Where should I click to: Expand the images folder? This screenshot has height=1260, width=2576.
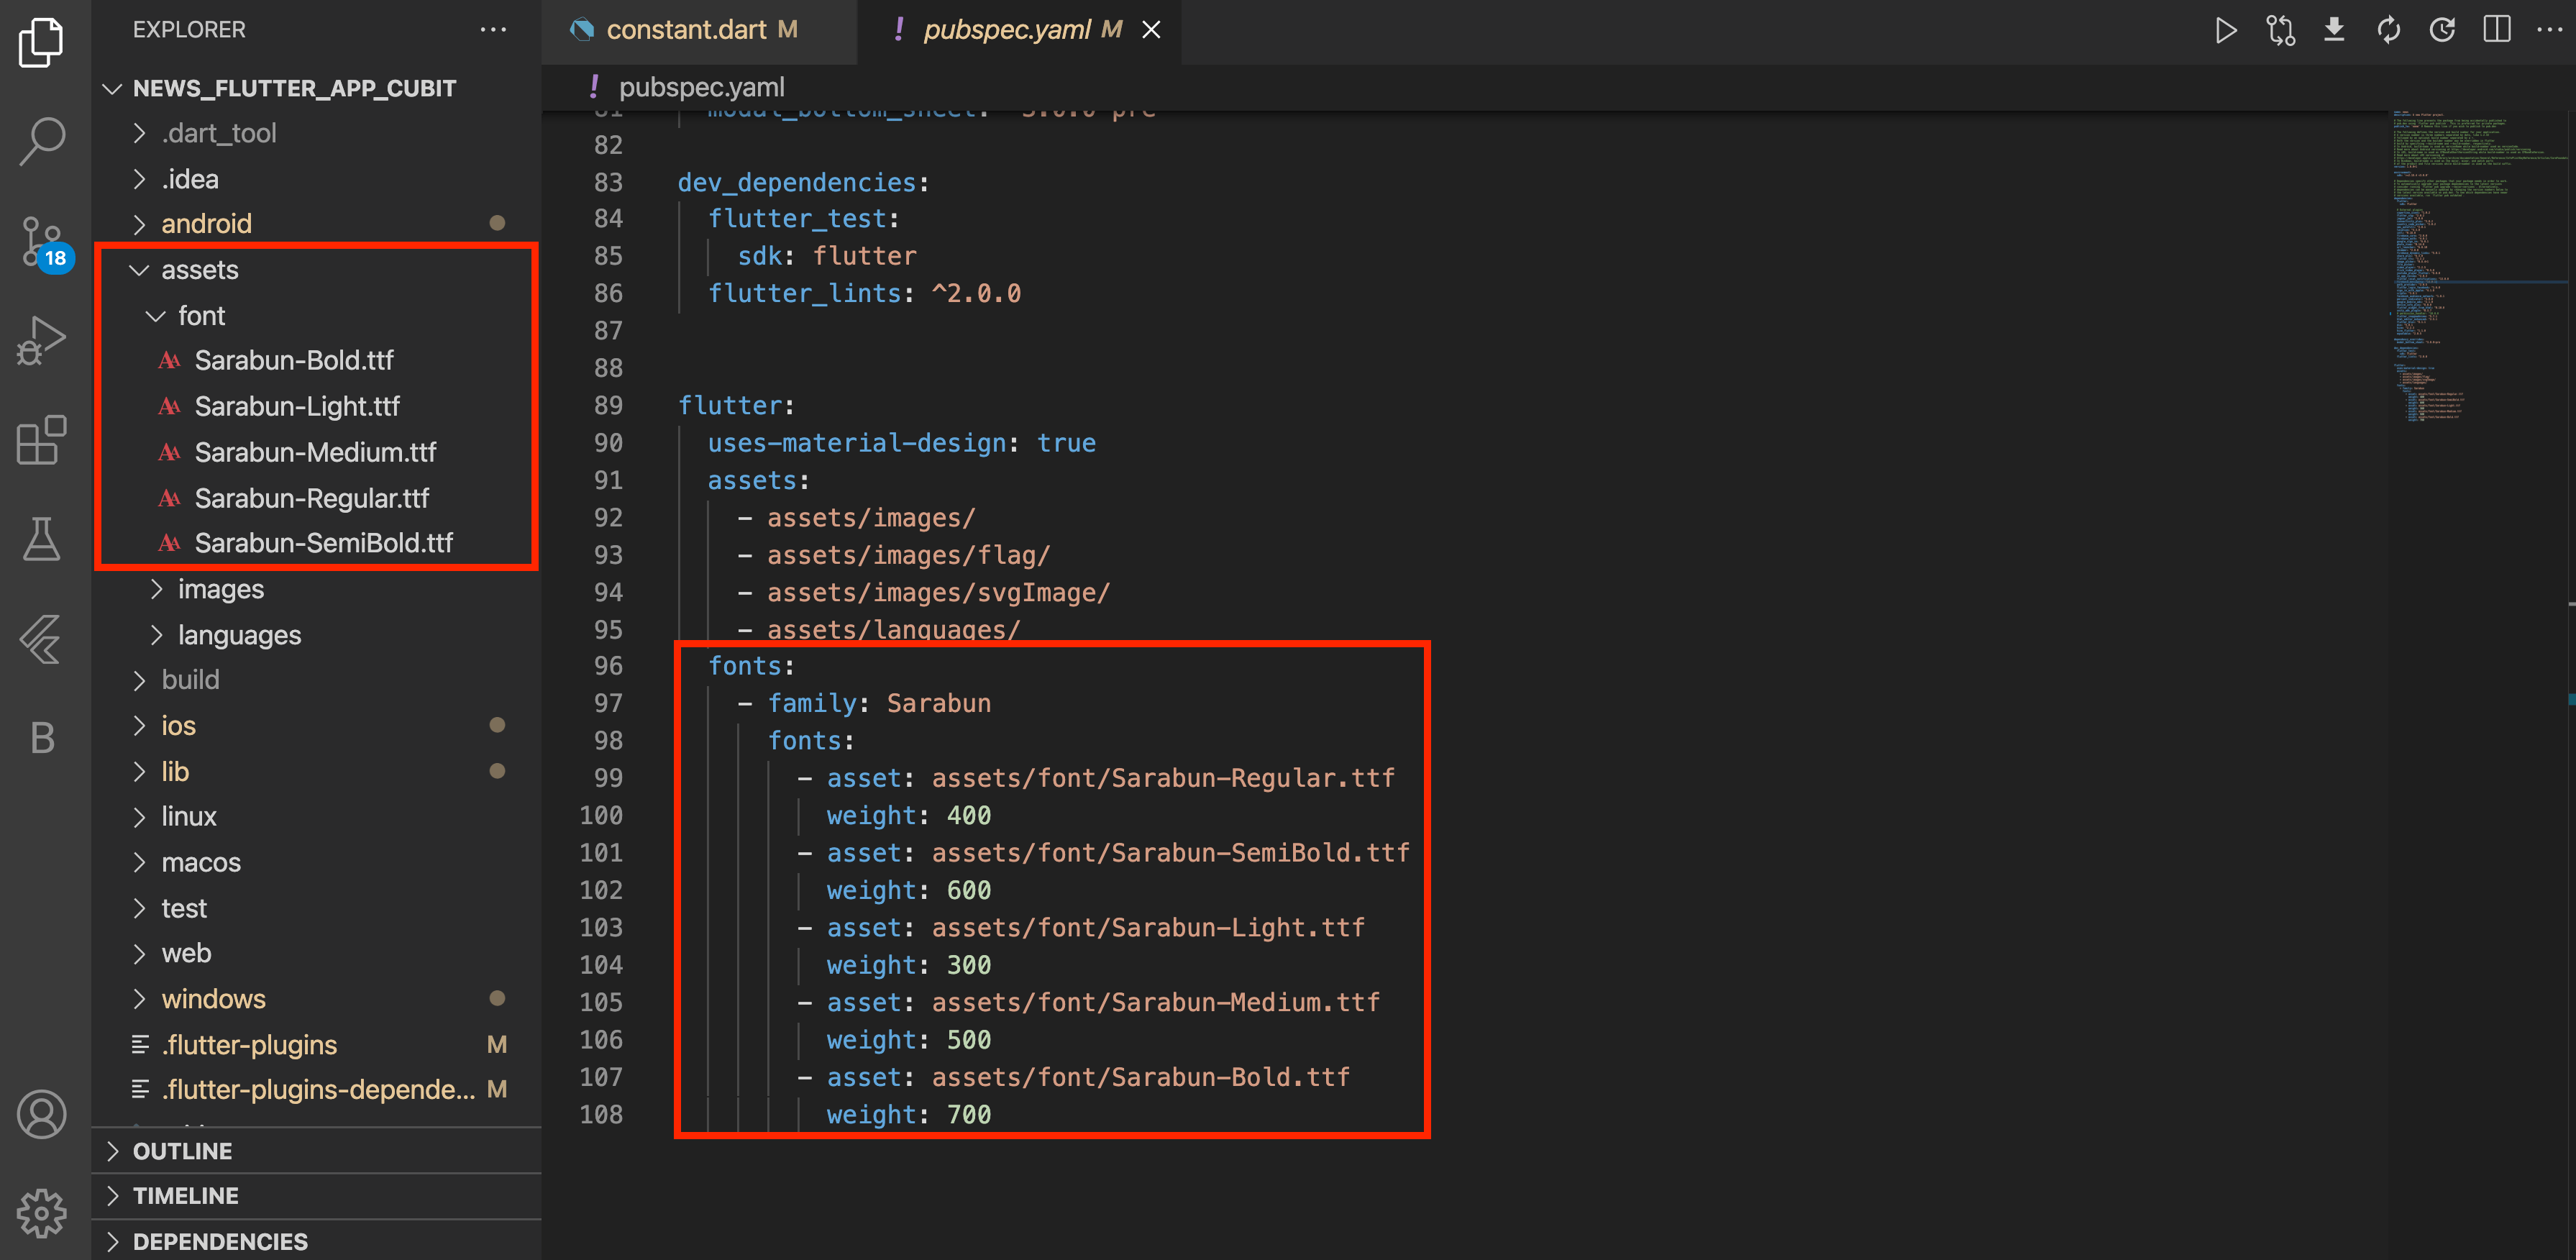[x=220, y=589]
